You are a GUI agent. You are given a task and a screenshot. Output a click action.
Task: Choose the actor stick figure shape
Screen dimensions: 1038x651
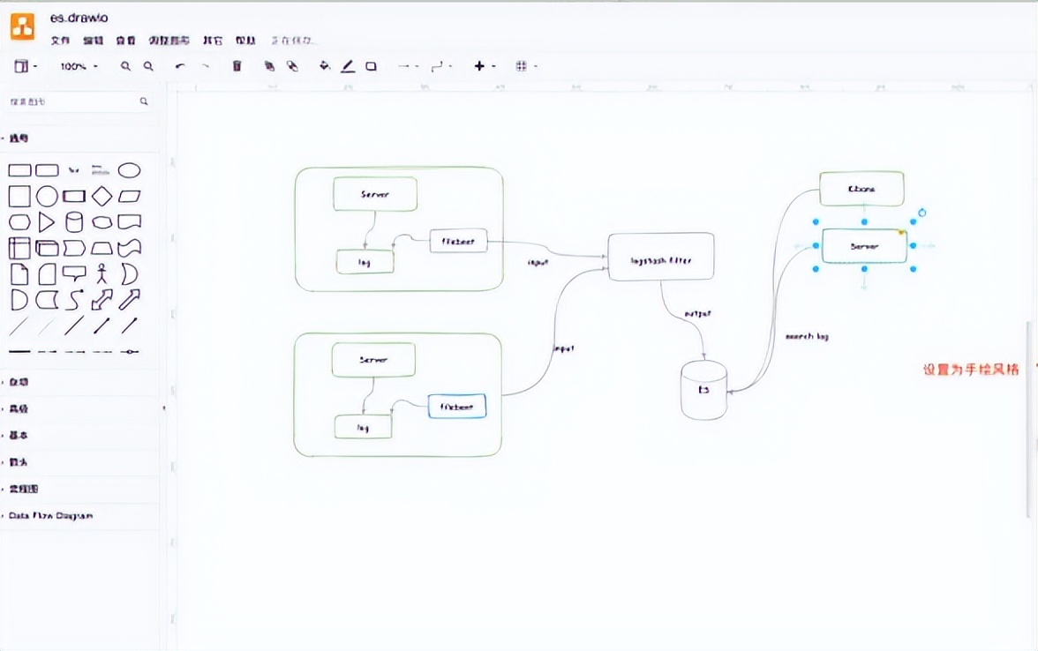coord(102,273)
